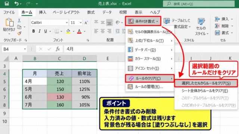
Task: Open the ファイル tab
Action: [x=9, y=12]
